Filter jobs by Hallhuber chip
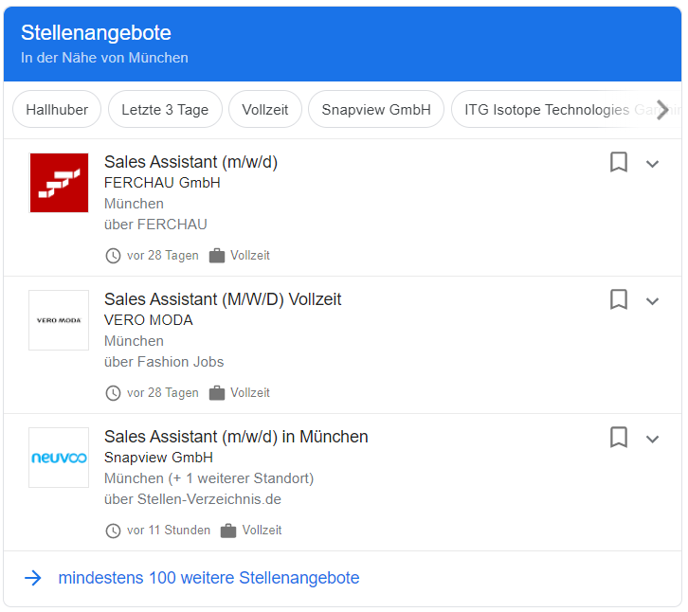Image resolution: width=688 pixels, height=612 pixels. coord(57,109)
